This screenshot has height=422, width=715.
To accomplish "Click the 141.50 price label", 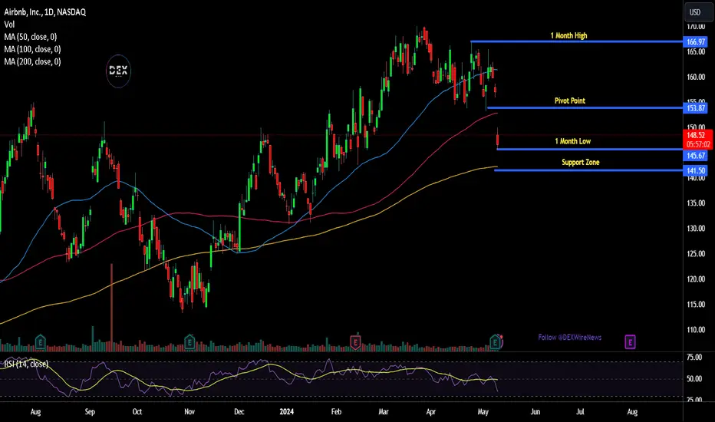I will coord(696,170).
